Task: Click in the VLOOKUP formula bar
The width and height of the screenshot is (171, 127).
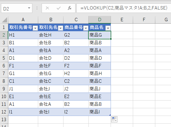Action: [124, 8]
